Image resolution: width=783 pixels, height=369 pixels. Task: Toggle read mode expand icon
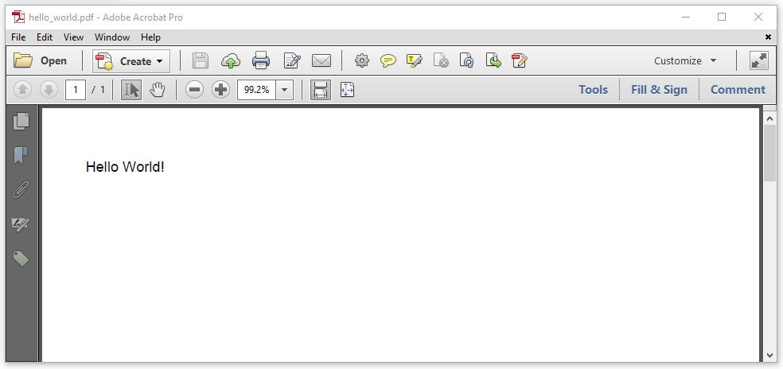tap(759, 61)
